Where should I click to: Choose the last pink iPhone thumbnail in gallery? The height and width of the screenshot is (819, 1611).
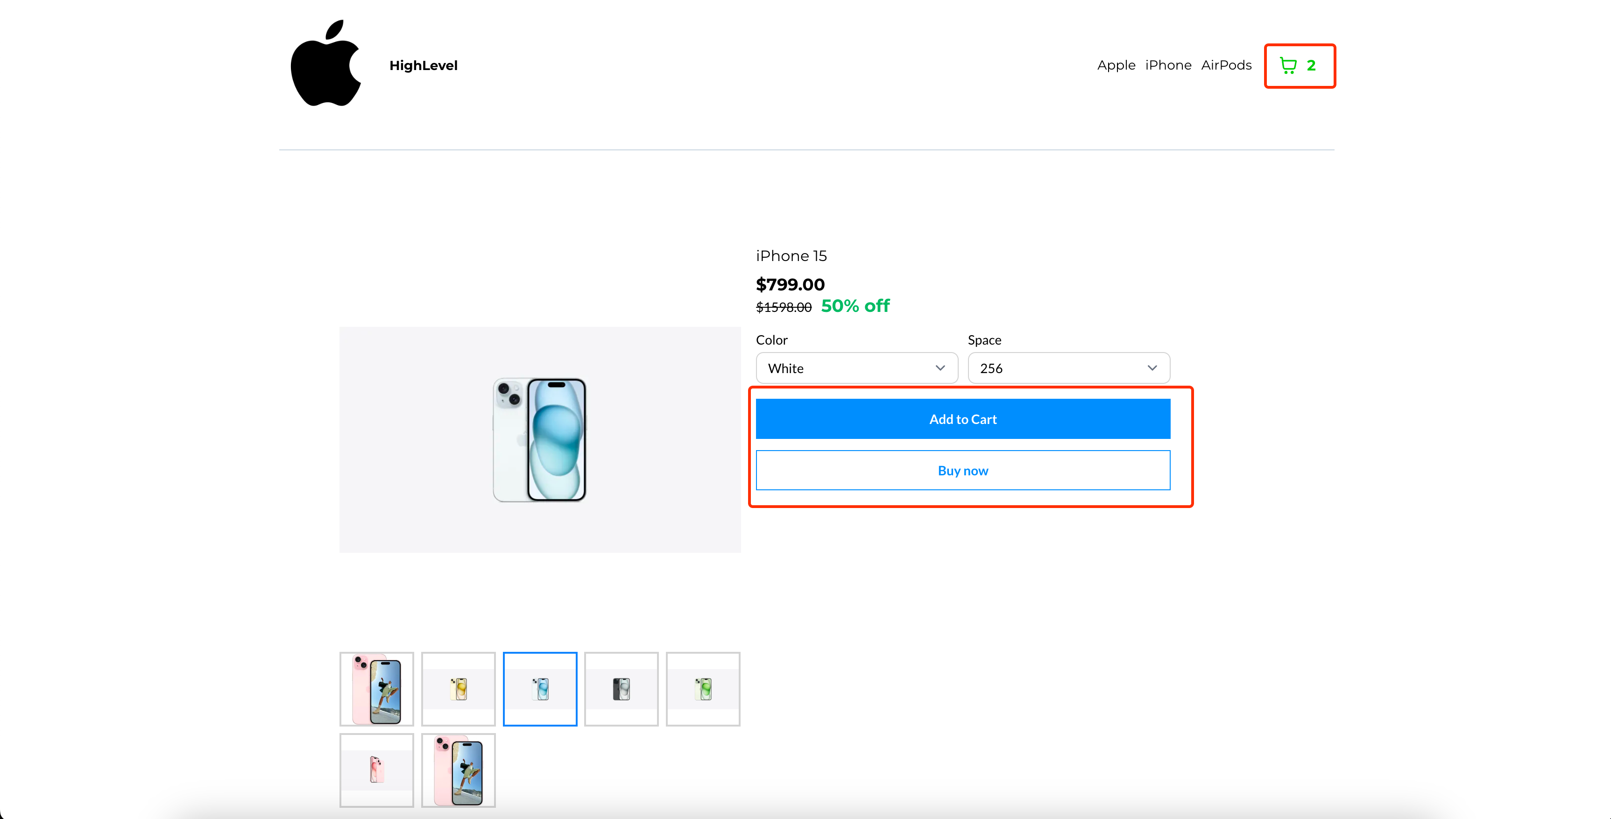(x=458, y=770)
